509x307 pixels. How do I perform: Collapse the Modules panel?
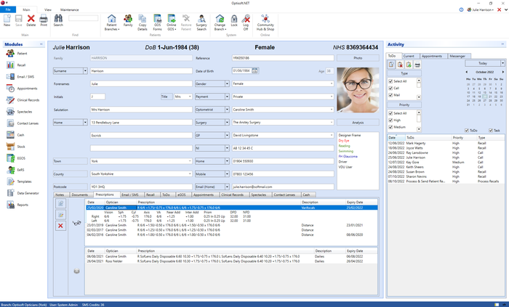(x=41, y=44)
